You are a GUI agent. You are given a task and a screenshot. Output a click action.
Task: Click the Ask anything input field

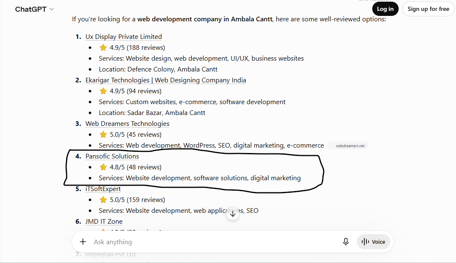click(x=215, y=242)
